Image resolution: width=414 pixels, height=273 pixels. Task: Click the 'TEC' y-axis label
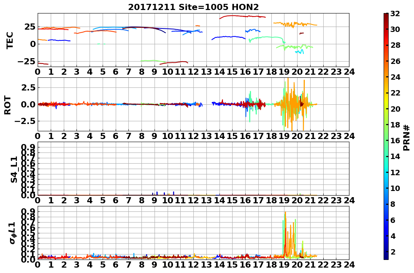(x=10, y=40)
